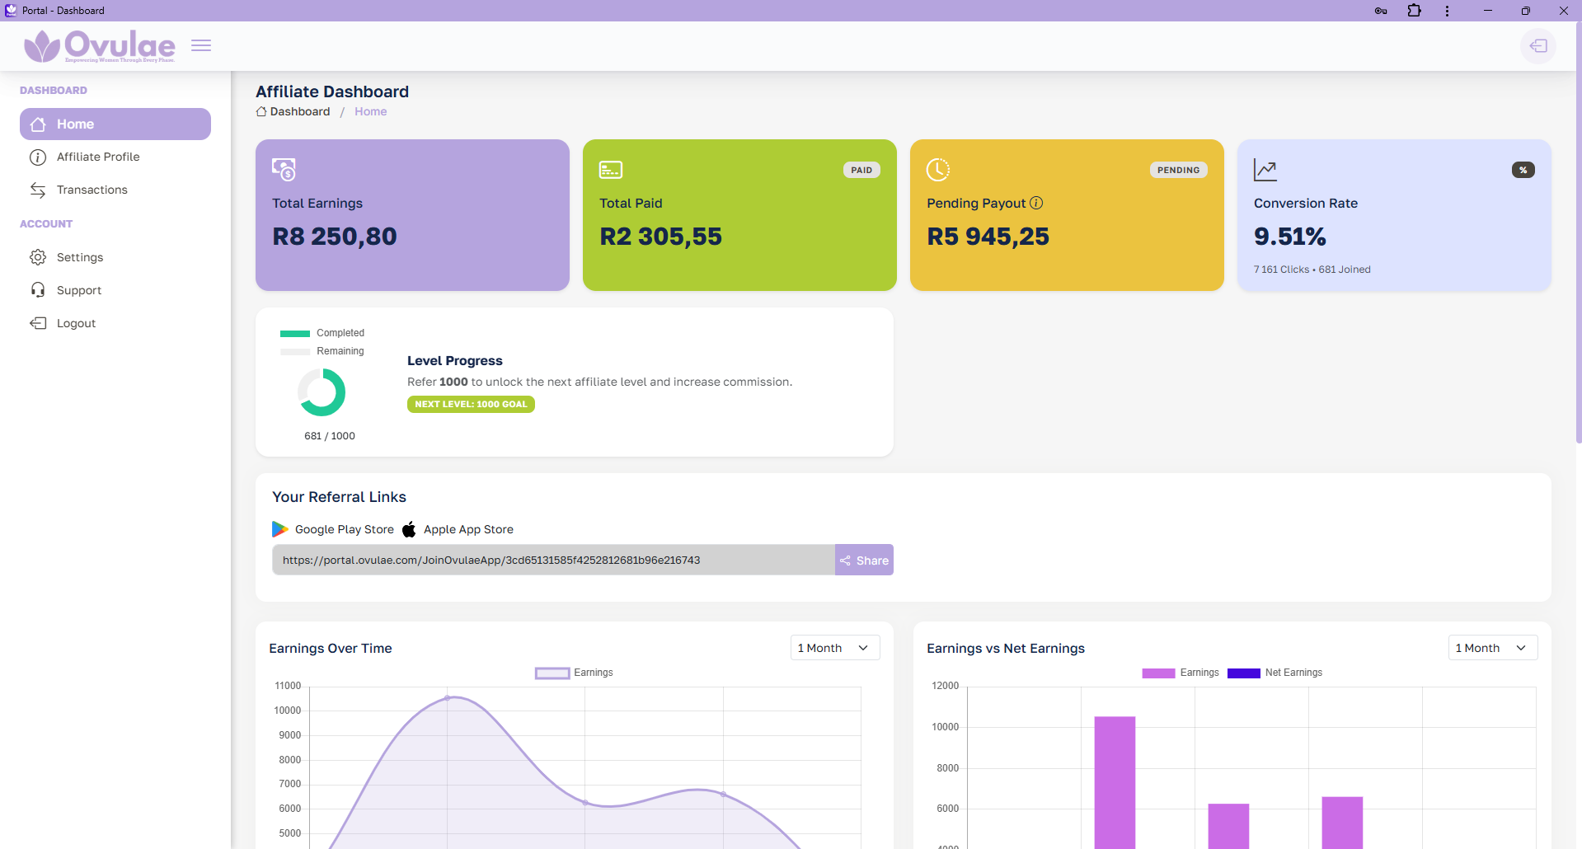Screen dimensions: 1582x849
Task: Click the Pending Payout info icon
Action: pos(1036,203)
